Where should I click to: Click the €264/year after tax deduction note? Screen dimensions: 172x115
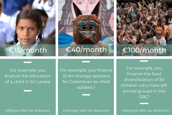(x=86, y=110)
